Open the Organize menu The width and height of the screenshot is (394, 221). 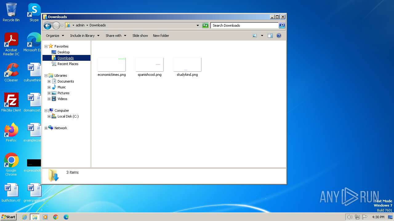(55, 36)
